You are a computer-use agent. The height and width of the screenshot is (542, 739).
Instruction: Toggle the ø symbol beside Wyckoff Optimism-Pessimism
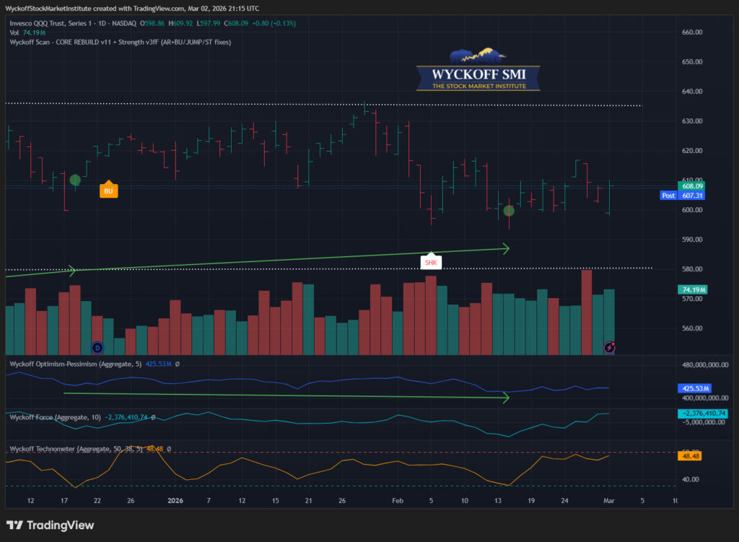pos(178,364)
